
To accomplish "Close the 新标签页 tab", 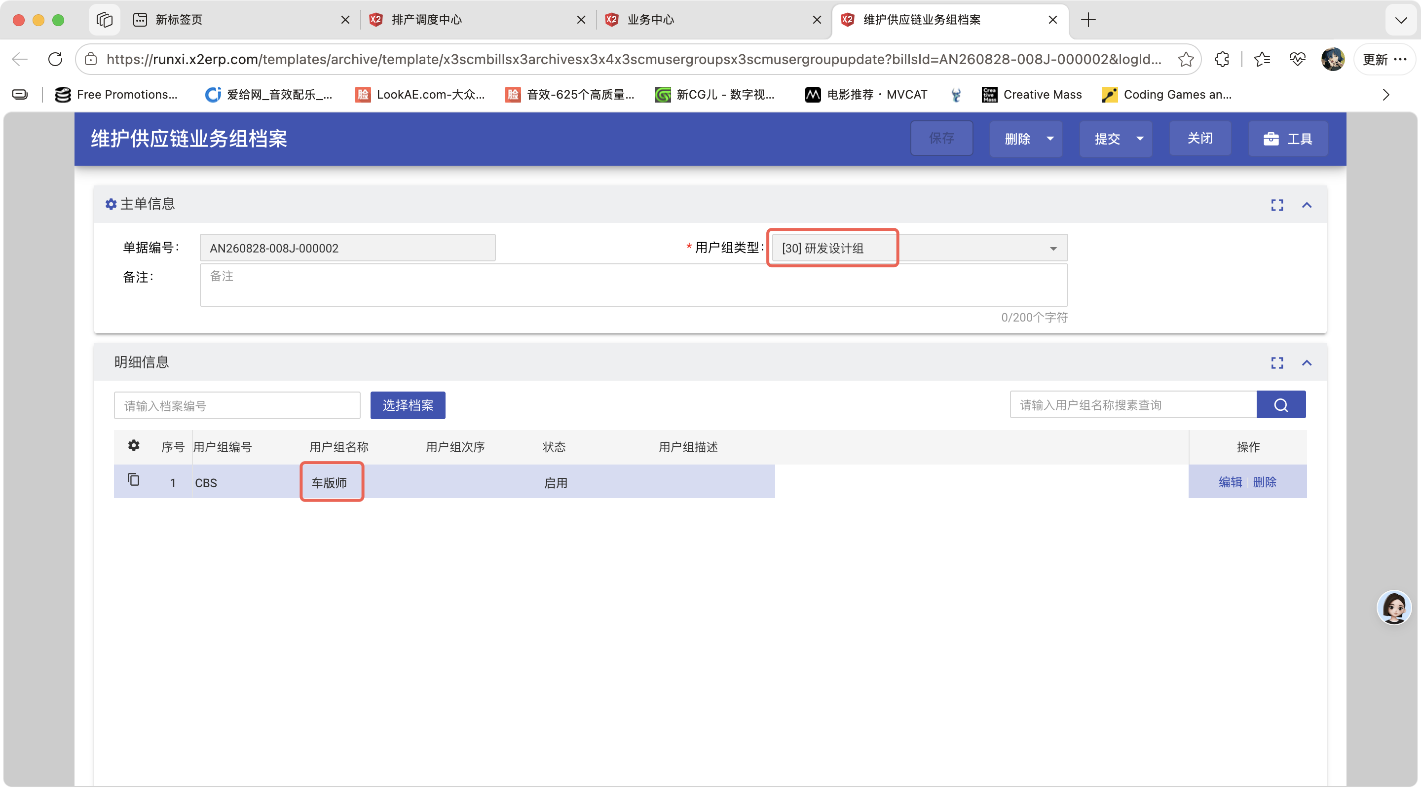I will point(345,20).
